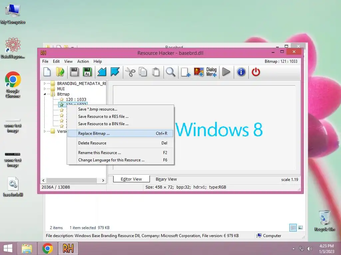Viewport: 341px width, 255px height.
Task: Click Resource Hacker taskbar button
Action: [68, 248]
